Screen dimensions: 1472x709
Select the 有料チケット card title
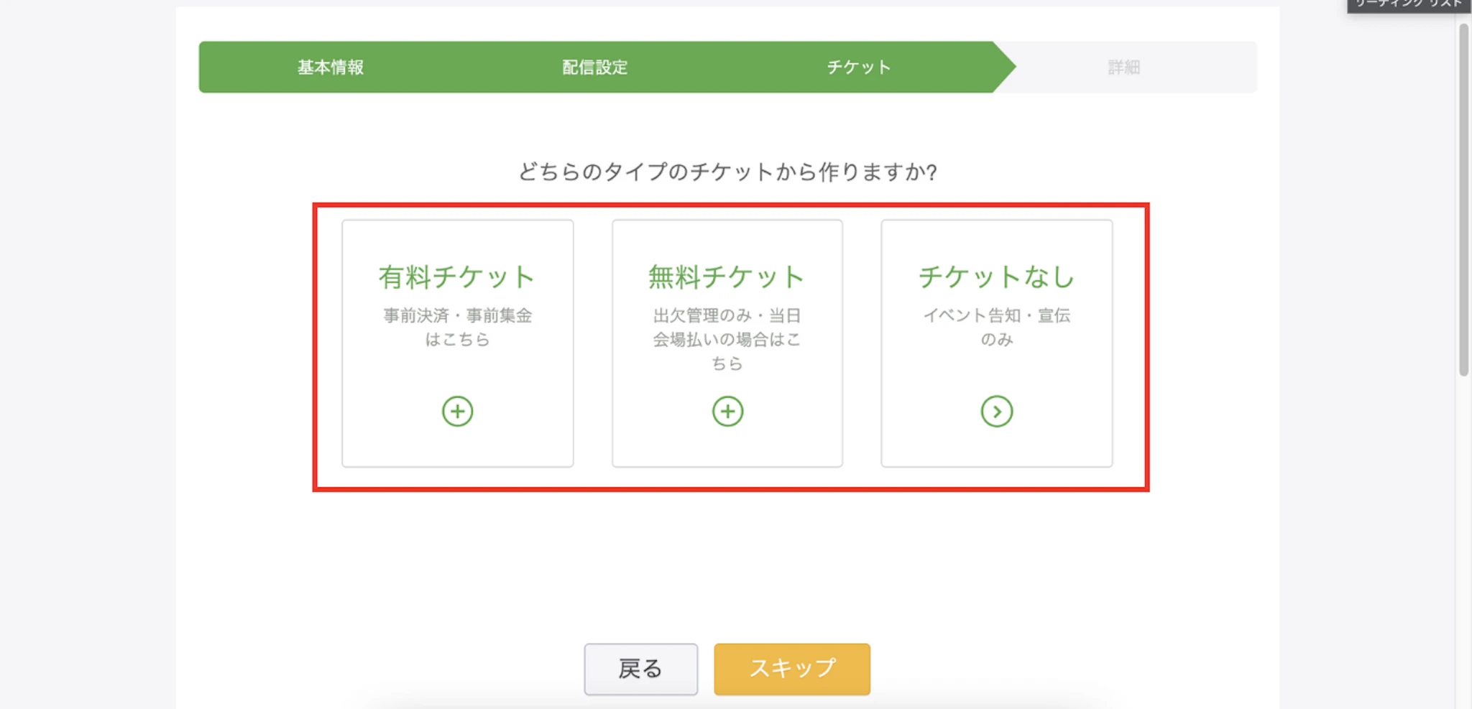(457, 277)
